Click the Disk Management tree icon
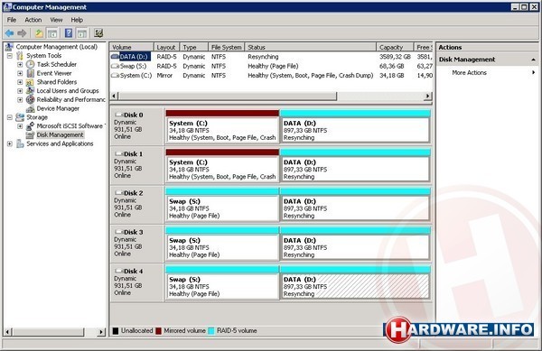Image resolution: width=542 pixels, height=351 pixels. (31, 135)
